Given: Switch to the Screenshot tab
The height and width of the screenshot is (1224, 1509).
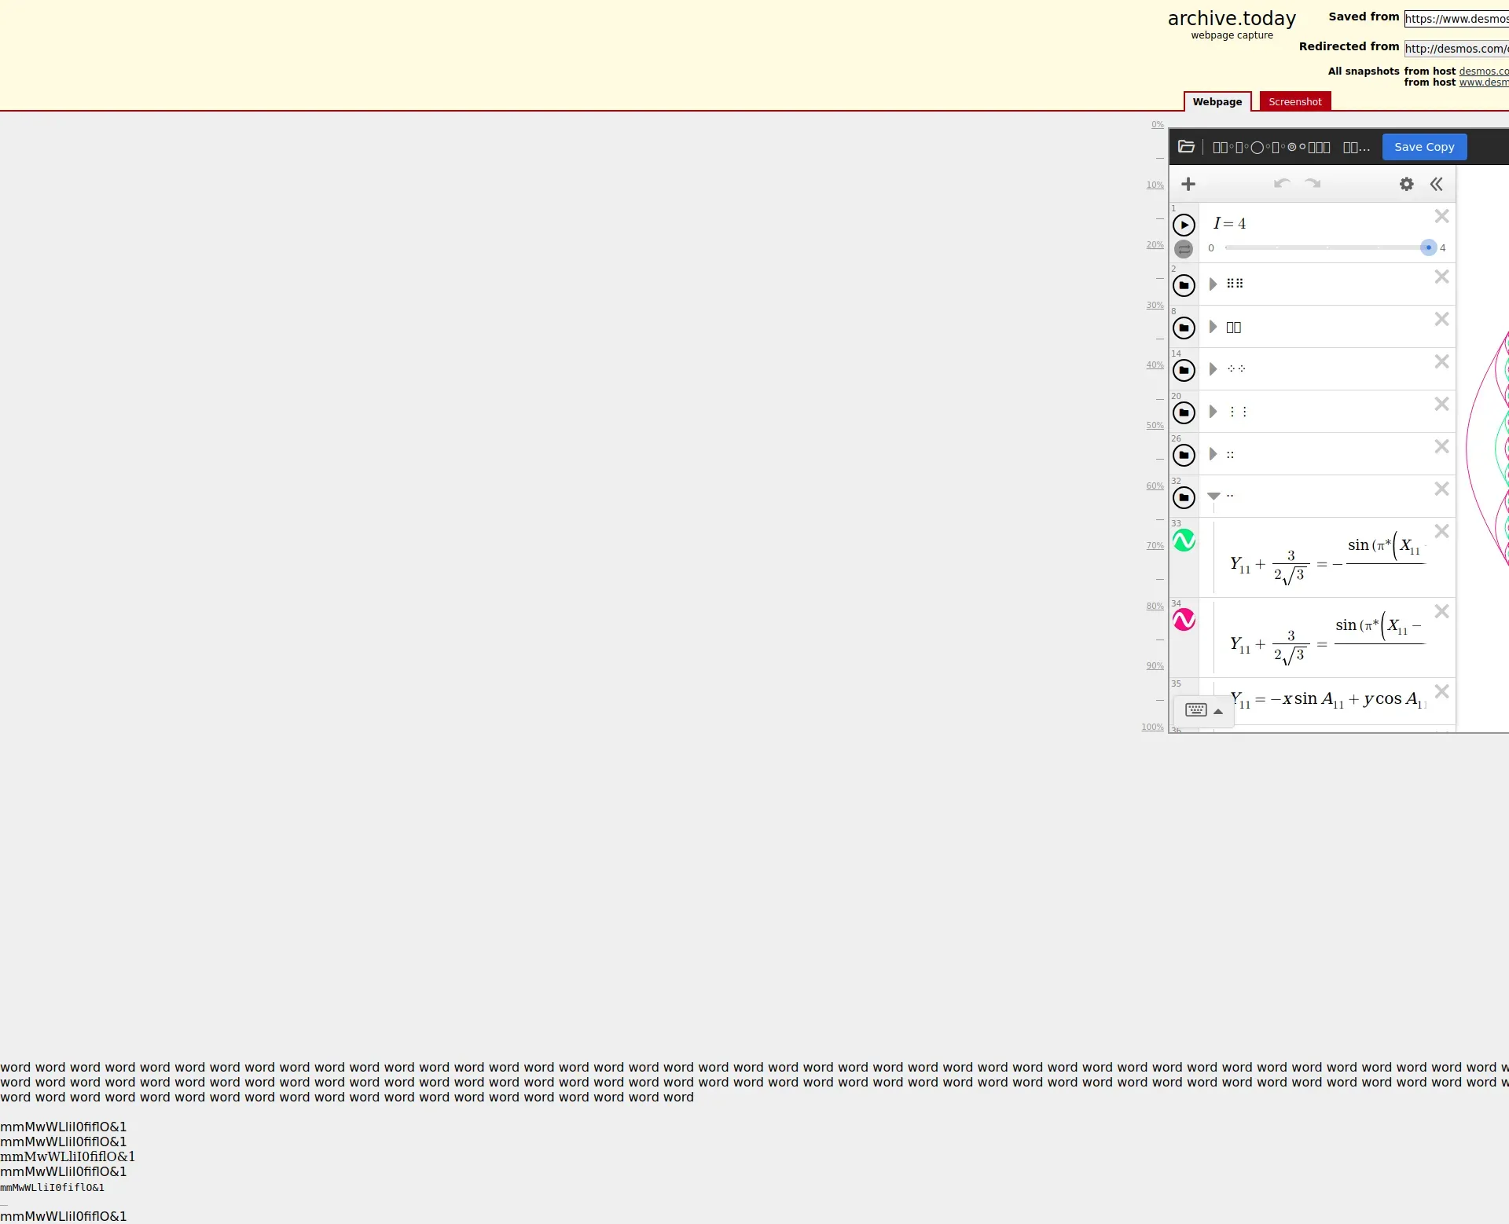Looking at the screenshot, I should [x=1294, y=102].
